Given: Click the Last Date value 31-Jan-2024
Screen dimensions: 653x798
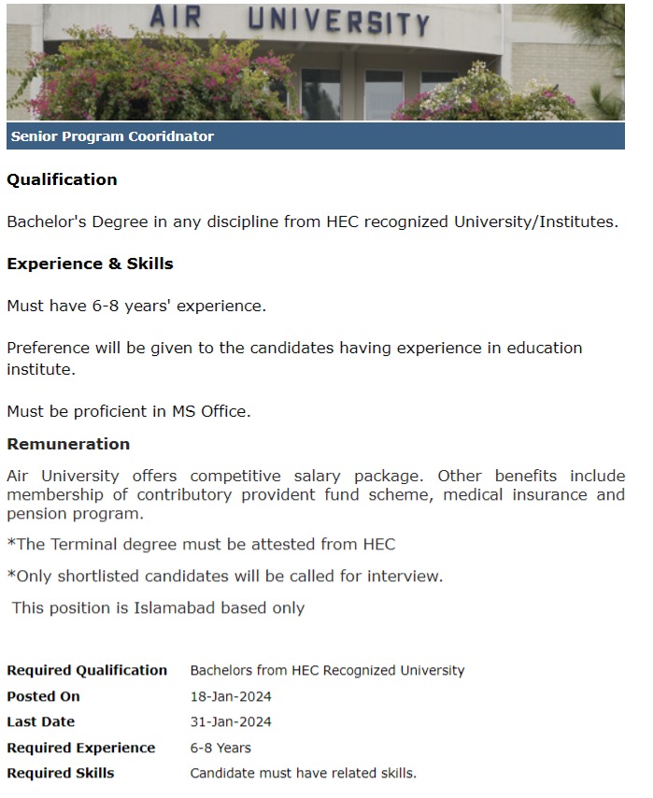Looking at the screenshot, I should tap(231, 721).
